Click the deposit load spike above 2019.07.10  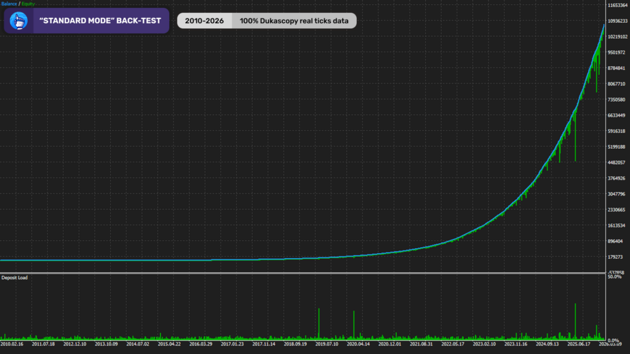(319, 323)
